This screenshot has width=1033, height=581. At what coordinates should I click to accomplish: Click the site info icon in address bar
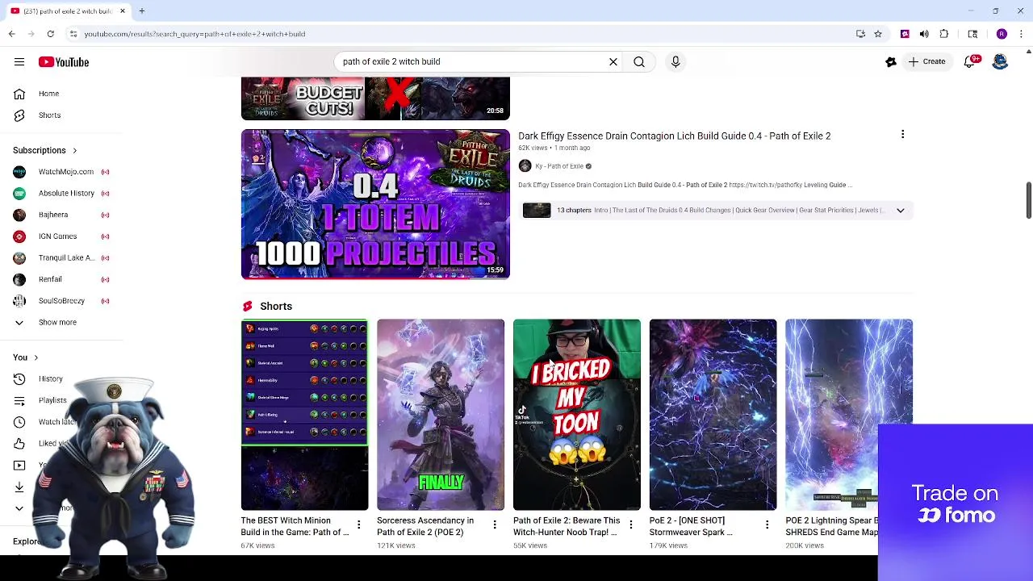click(x=73, y=34)
